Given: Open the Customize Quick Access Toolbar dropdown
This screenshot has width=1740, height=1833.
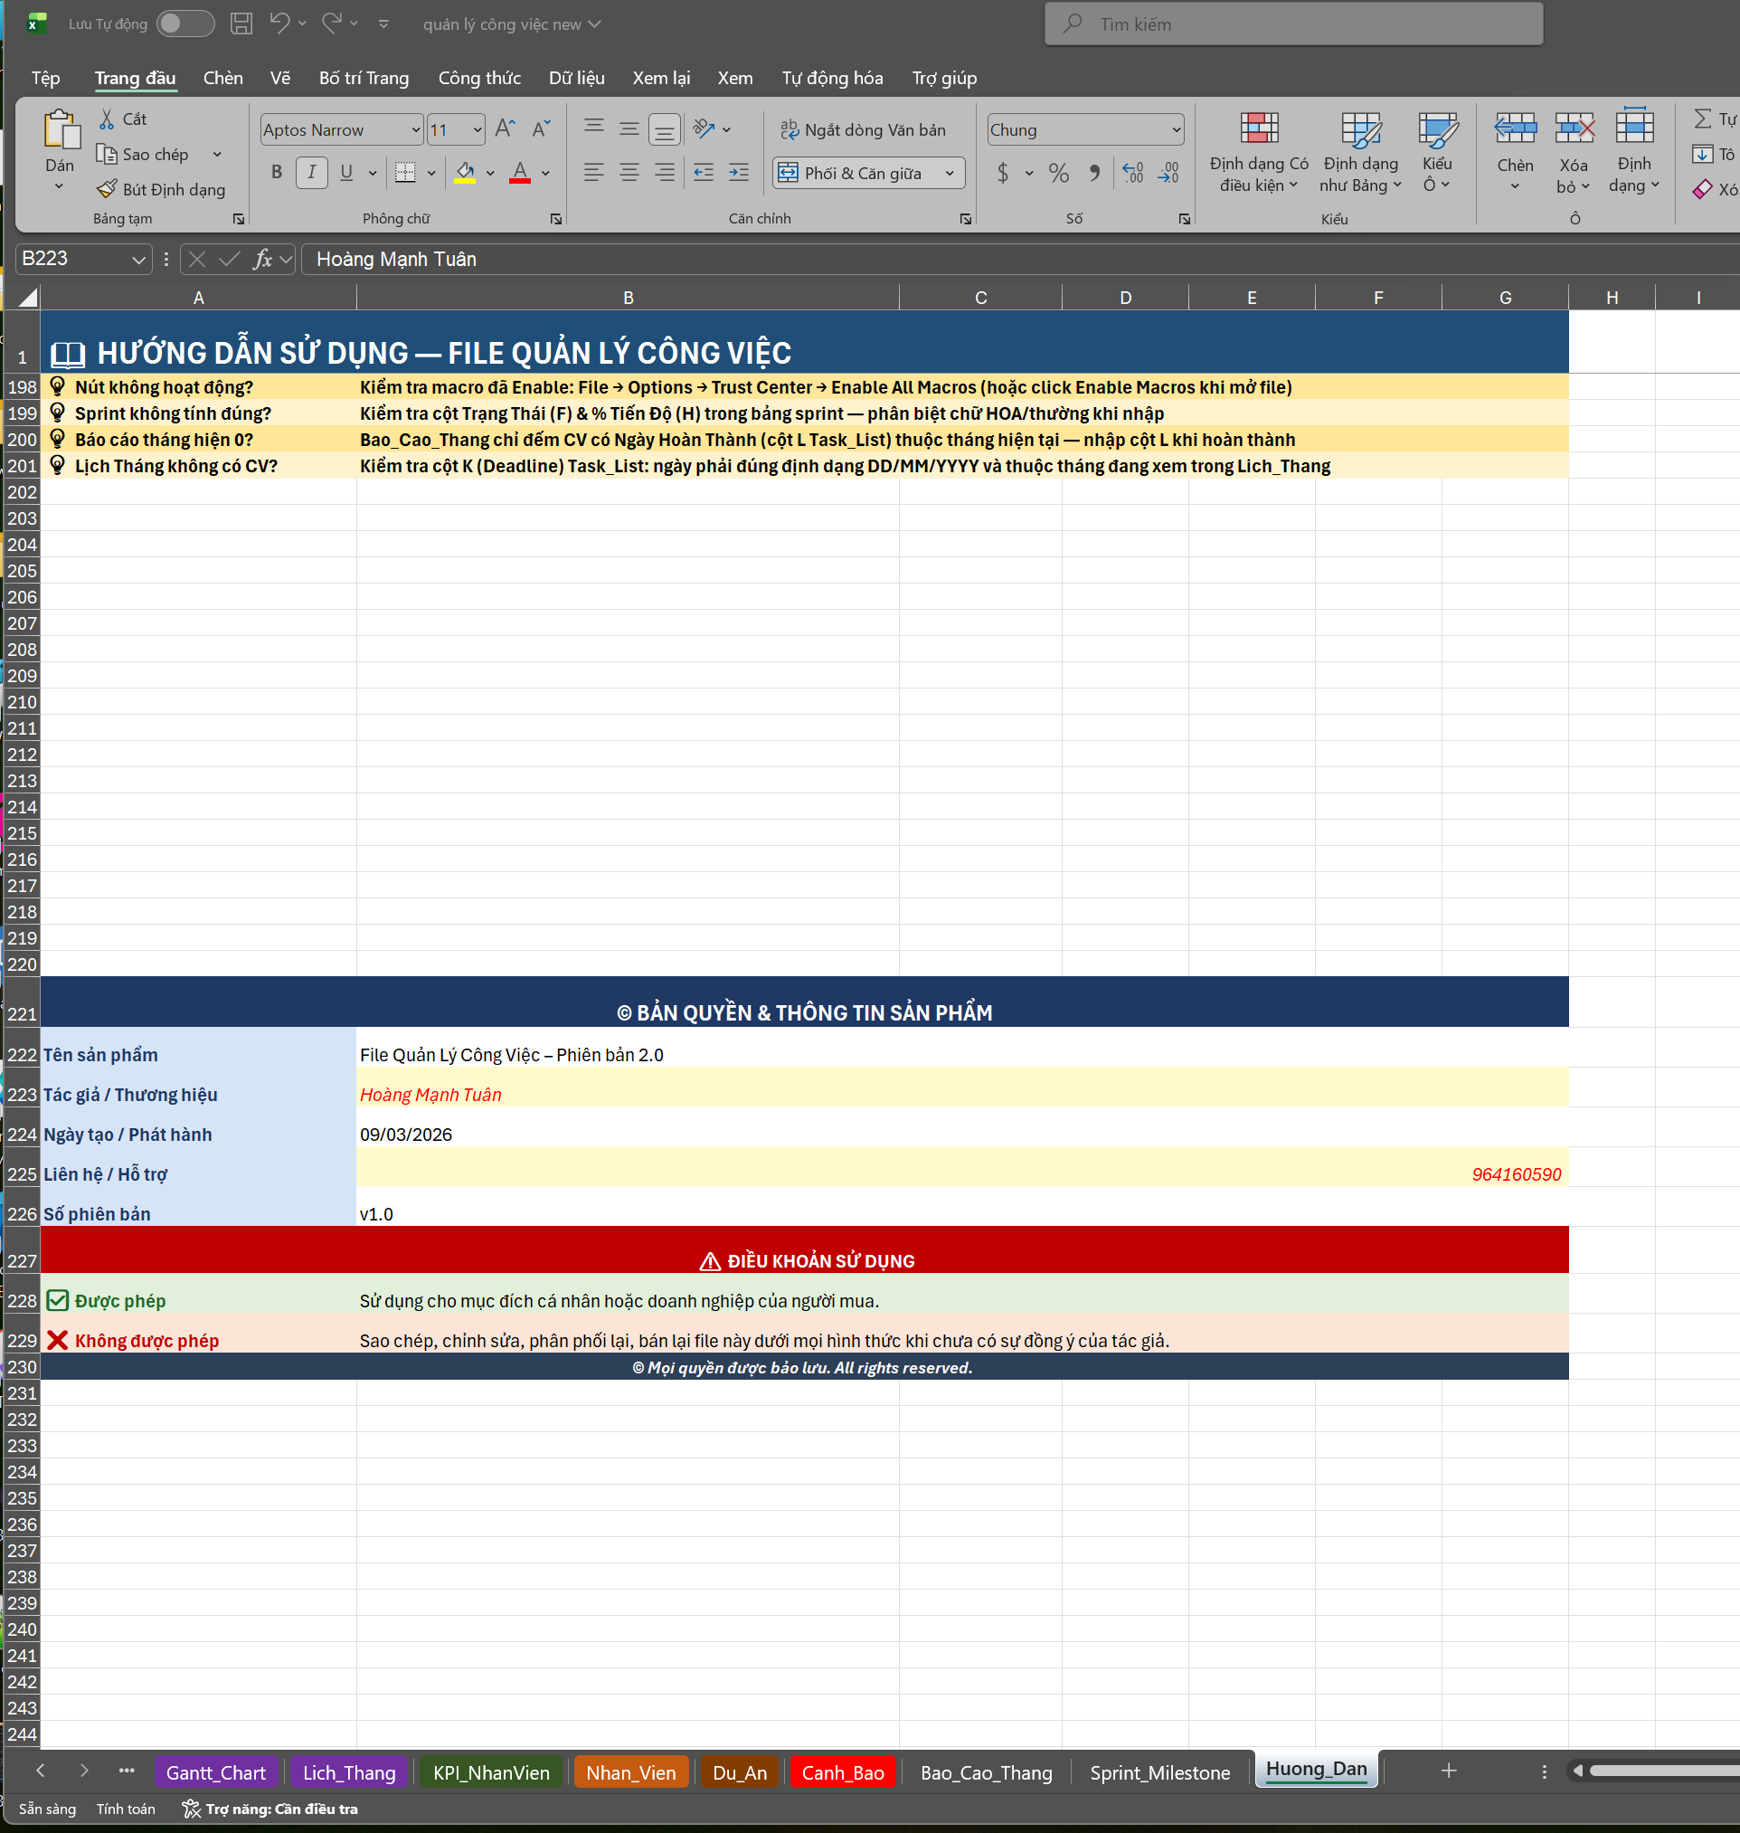Looking at the screenshot, I should pos(384,24).
